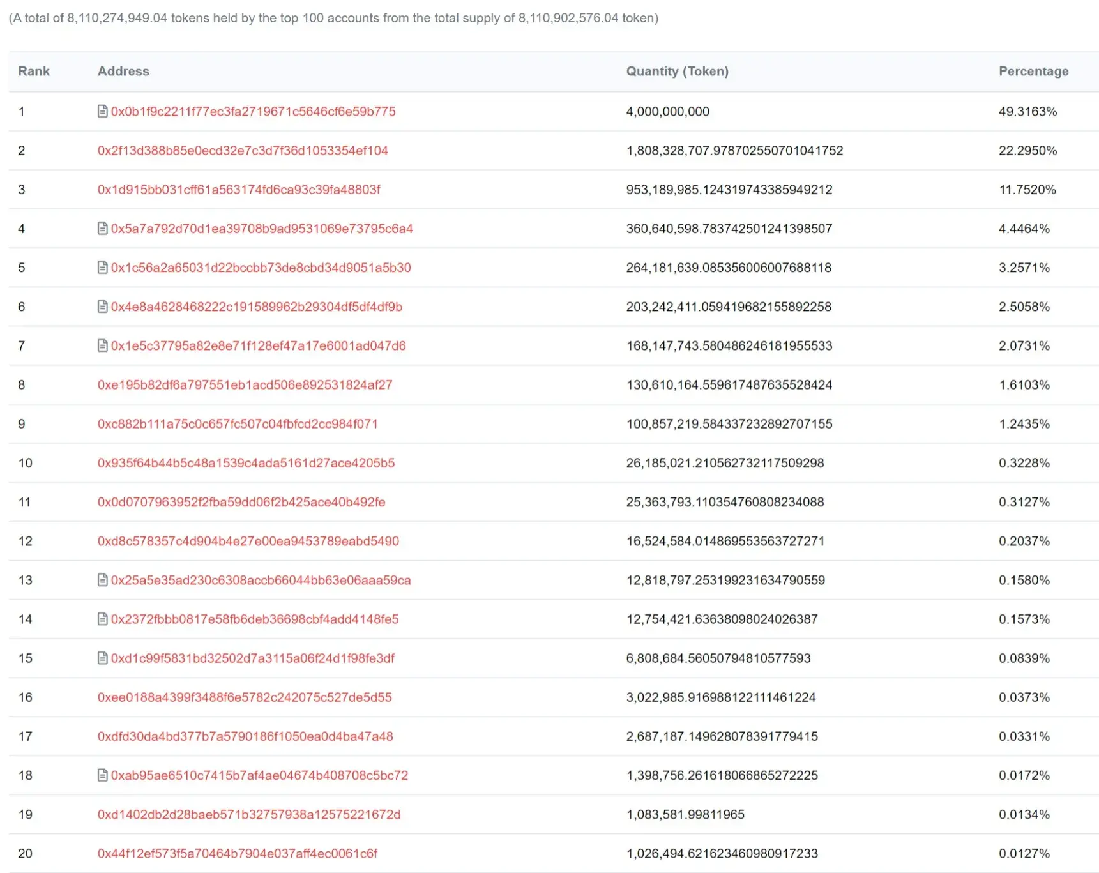Click contract icon beside address 0xd1c99f5831bd32502d7a3115a06f24d1f98fe3df
Viewport: 1099px width, 873px height.
coord(102,657)
